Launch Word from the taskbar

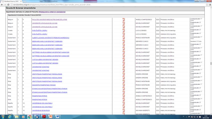57,116
